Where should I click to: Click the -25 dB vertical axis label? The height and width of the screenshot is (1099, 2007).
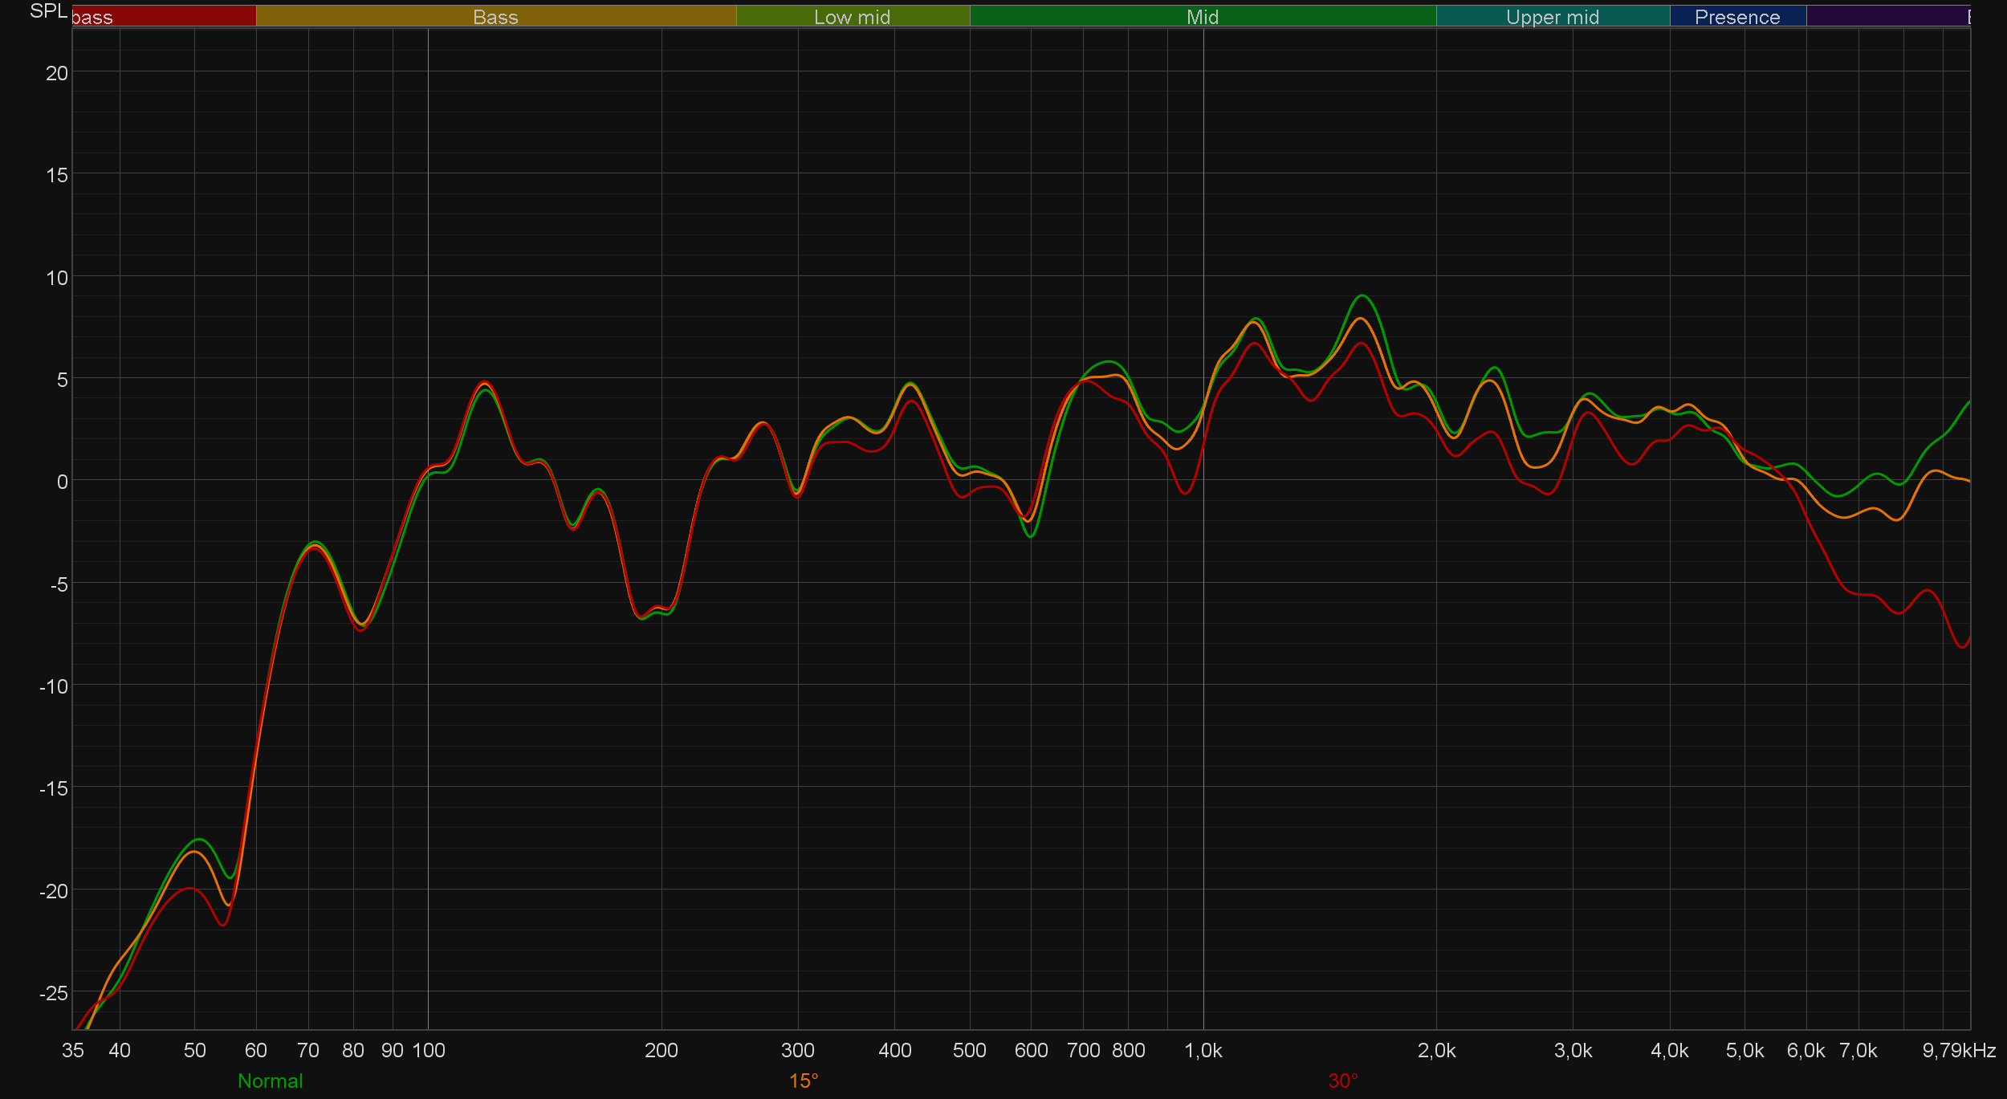[54, 993]
